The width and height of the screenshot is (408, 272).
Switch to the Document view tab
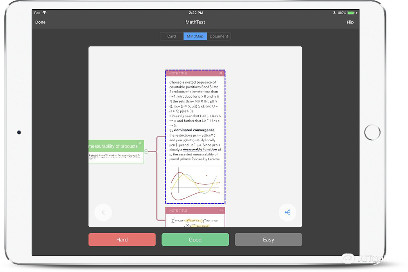click(219, 36)
